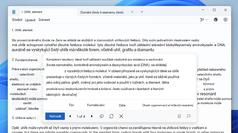Regenerate the rewrite suggestion
Screen dimensions: 238x133
(x=111, y=116)
